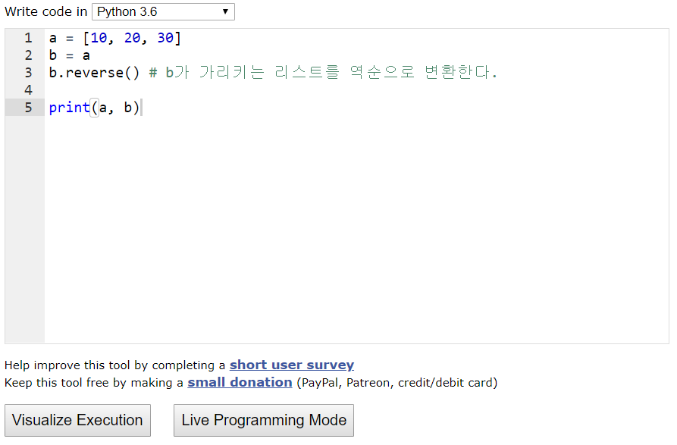Place cursor on the number 20 in list
Screen dimensions: 677x445
[x=132, y=38]
